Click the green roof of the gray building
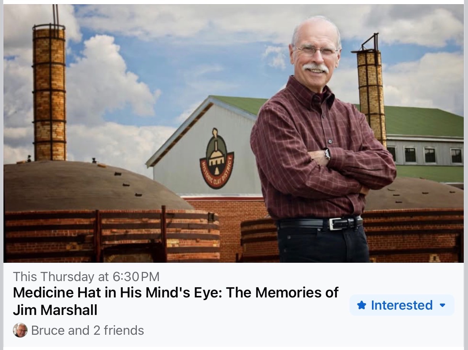The image size is (468, 350). (x=423, y=120)
